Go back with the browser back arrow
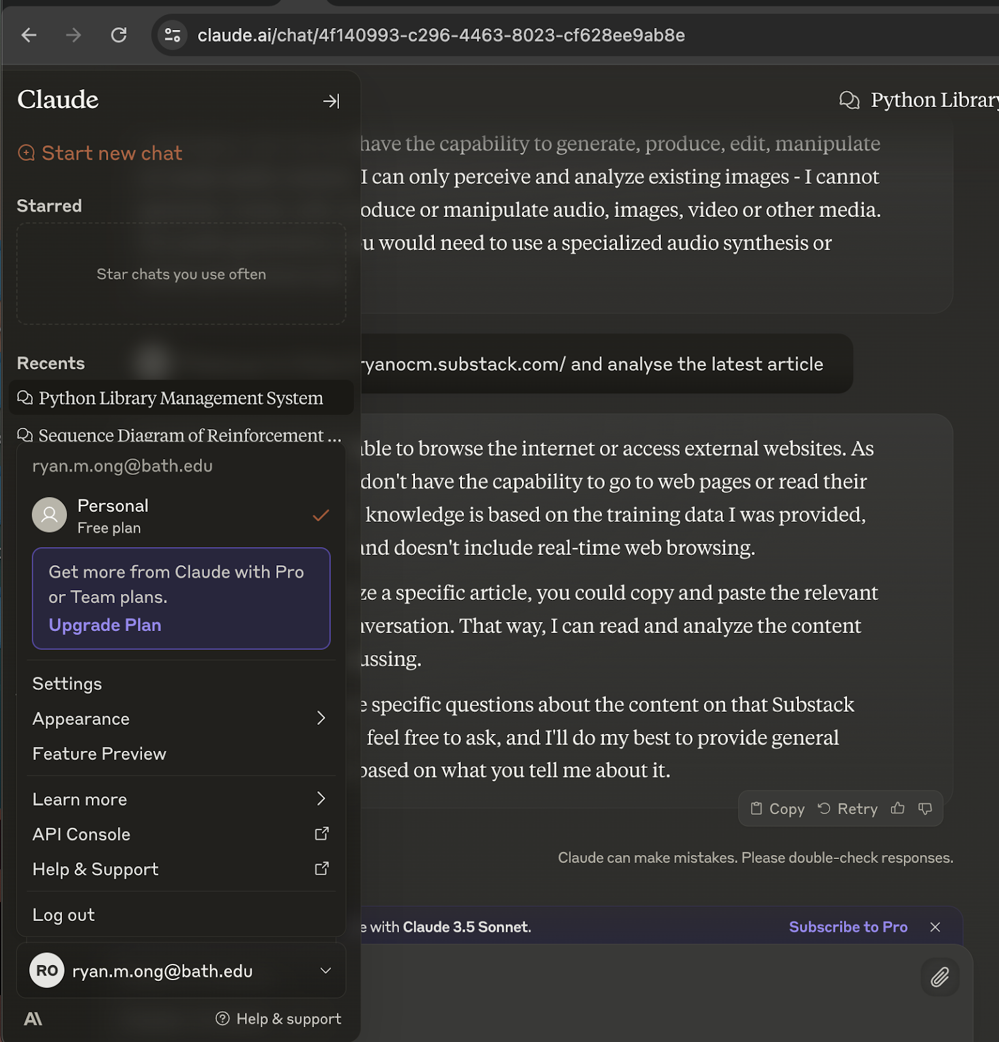Image resolution: width=999 pixels, height=1042 pixels. pos(29,35)
